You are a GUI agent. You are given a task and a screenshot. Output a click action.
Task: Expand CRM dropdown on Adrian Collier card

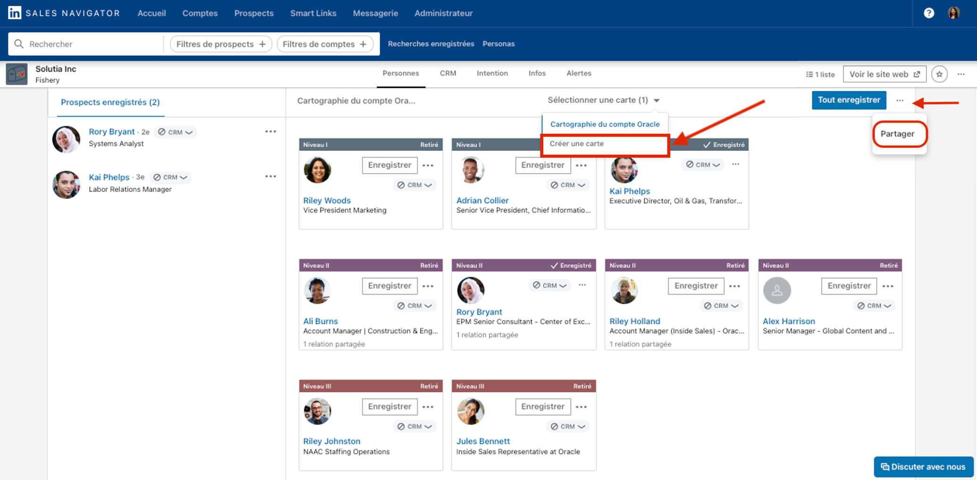coord(568,185)
